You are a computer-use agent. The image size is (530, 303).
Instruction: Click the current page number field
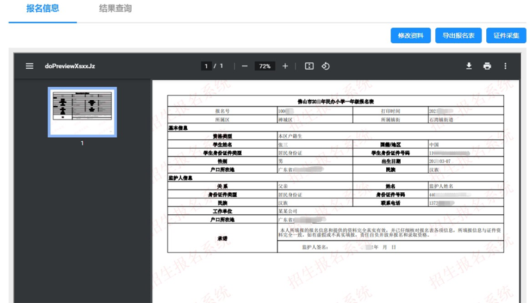coord(207,66)
